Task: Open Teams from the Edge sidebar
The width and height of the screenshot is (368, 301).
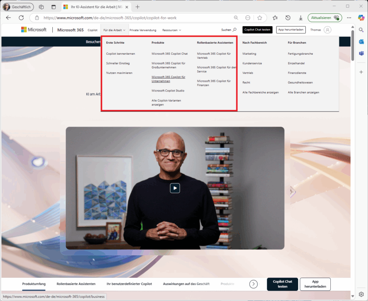Action: [361, 54]
